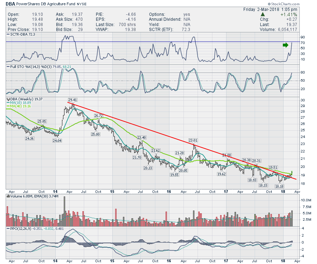
Task: Click the candlestick icon beside DBA (Weekly)
Action: [x=8, y=99]
